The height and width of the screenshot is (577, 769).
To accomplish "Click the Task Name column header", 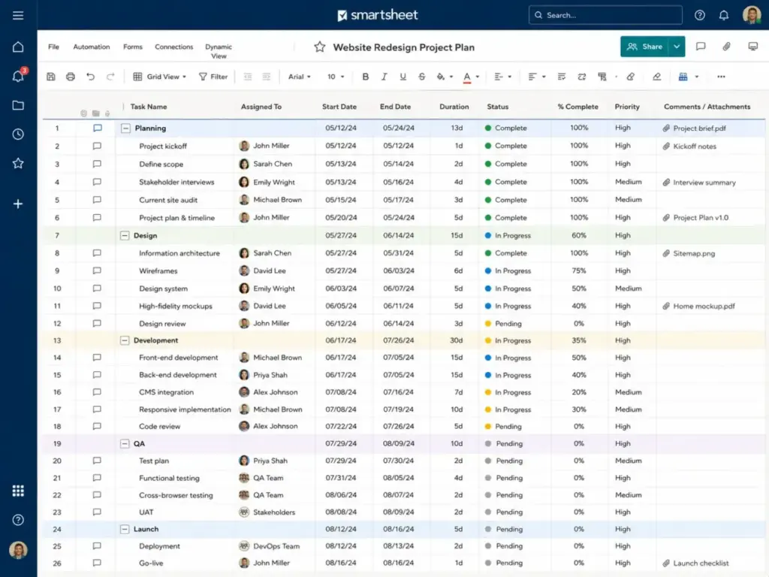I will click(x=149, y=107).
